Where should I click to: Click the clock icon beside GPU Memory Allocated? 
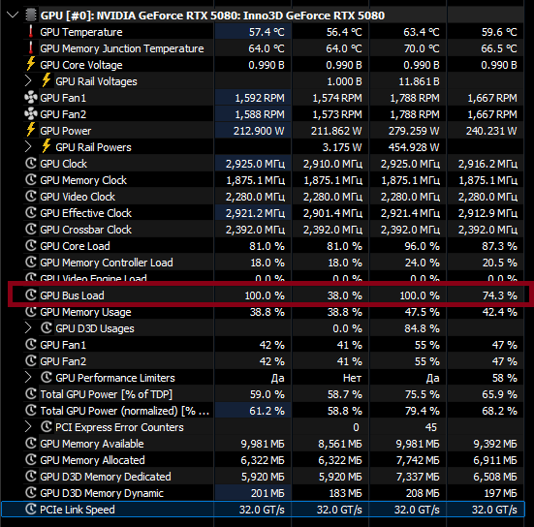point(31,459)
